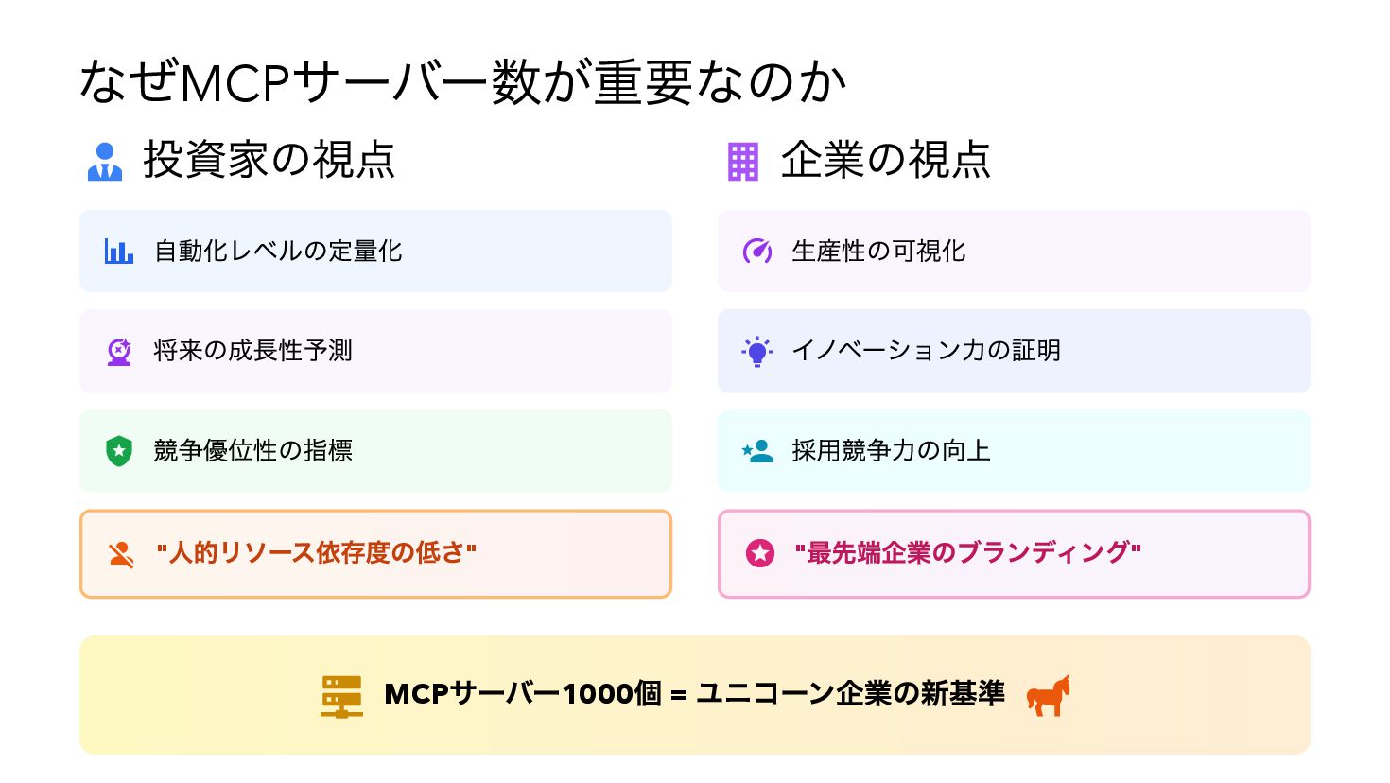Click the なぜMCPサーバー数が重要なのか title
The height and width of the screenshot is (783, 1390).
(462, 81)
